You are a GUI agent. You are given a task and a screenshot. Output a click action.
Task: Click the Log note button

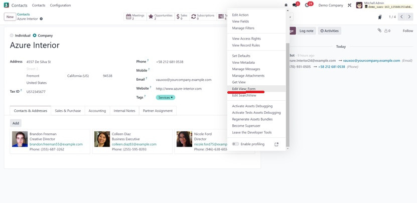(307, 31)
